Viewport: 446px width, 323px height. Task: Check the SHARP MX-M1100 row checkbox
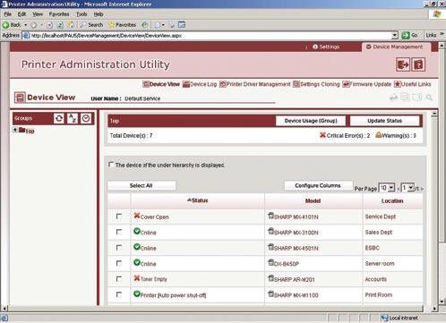(x=119, y=294)
